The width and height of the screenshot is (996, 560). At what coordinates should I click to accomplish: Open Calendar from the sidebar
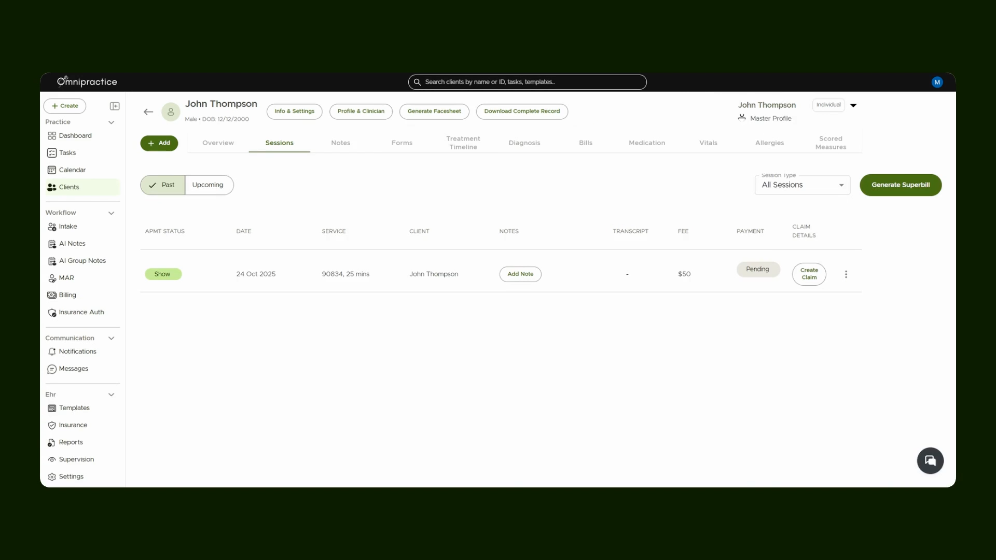tap(72, 170)
